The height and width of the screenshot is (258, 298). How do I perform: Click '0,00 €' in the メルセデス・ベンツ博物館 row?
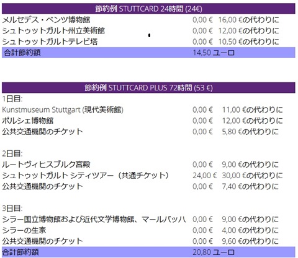coord(202,20)
